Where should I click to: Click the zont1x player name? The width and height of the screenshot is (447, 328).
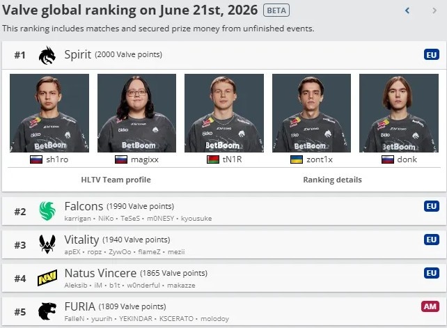(x=320, y=159)
